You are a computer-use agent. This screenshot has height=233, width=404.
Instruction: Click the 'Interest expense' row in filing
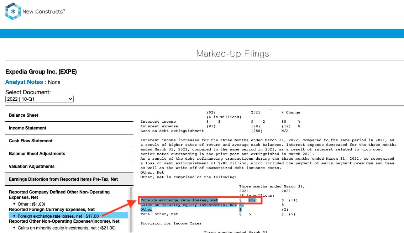click(220, 126)
